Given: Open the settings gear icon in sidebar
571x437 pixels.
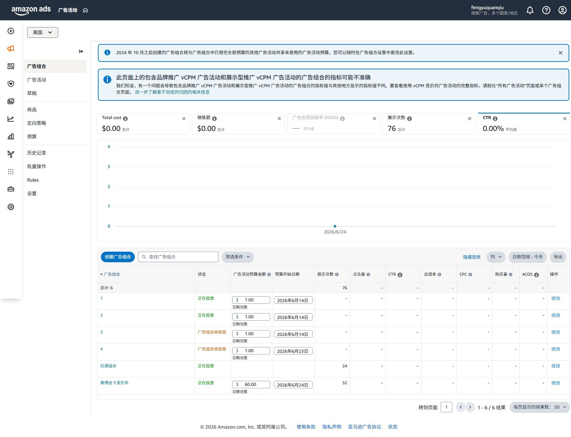Looking at the screenshot, I should (11, 207).
